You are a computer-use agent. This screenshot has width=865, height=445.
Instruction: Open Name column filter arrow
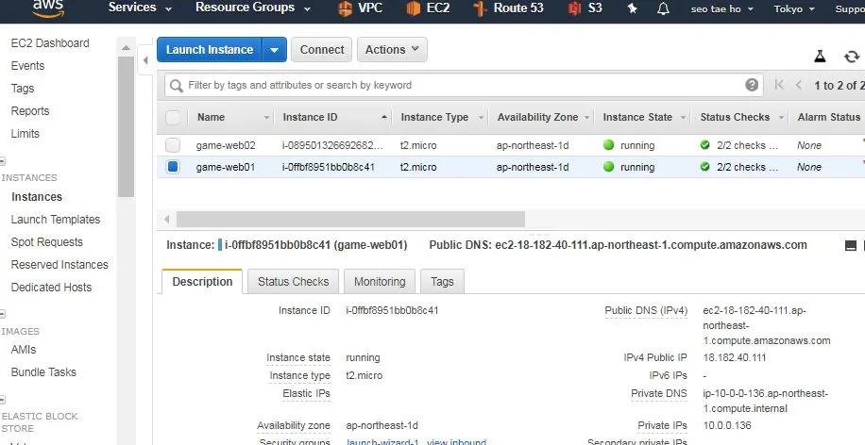[x=267, y=118]
